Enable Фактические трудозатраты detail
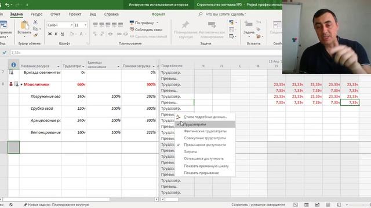 pyautogui.click(x=205, y=131)
